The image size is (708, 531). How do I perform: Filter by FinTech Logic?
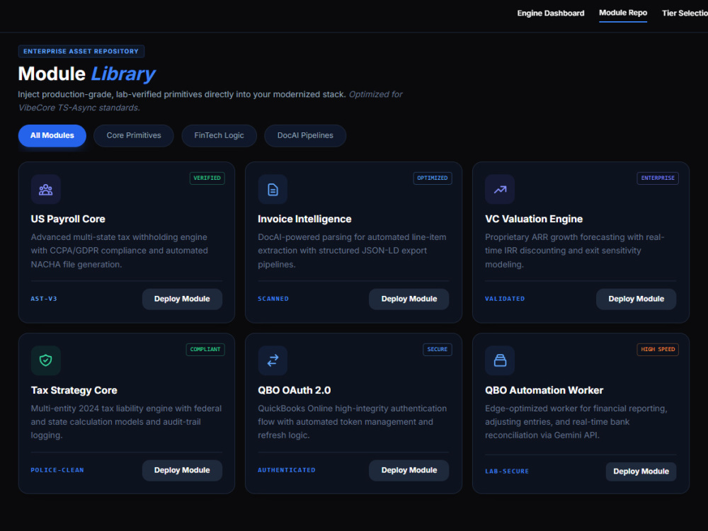219,135
